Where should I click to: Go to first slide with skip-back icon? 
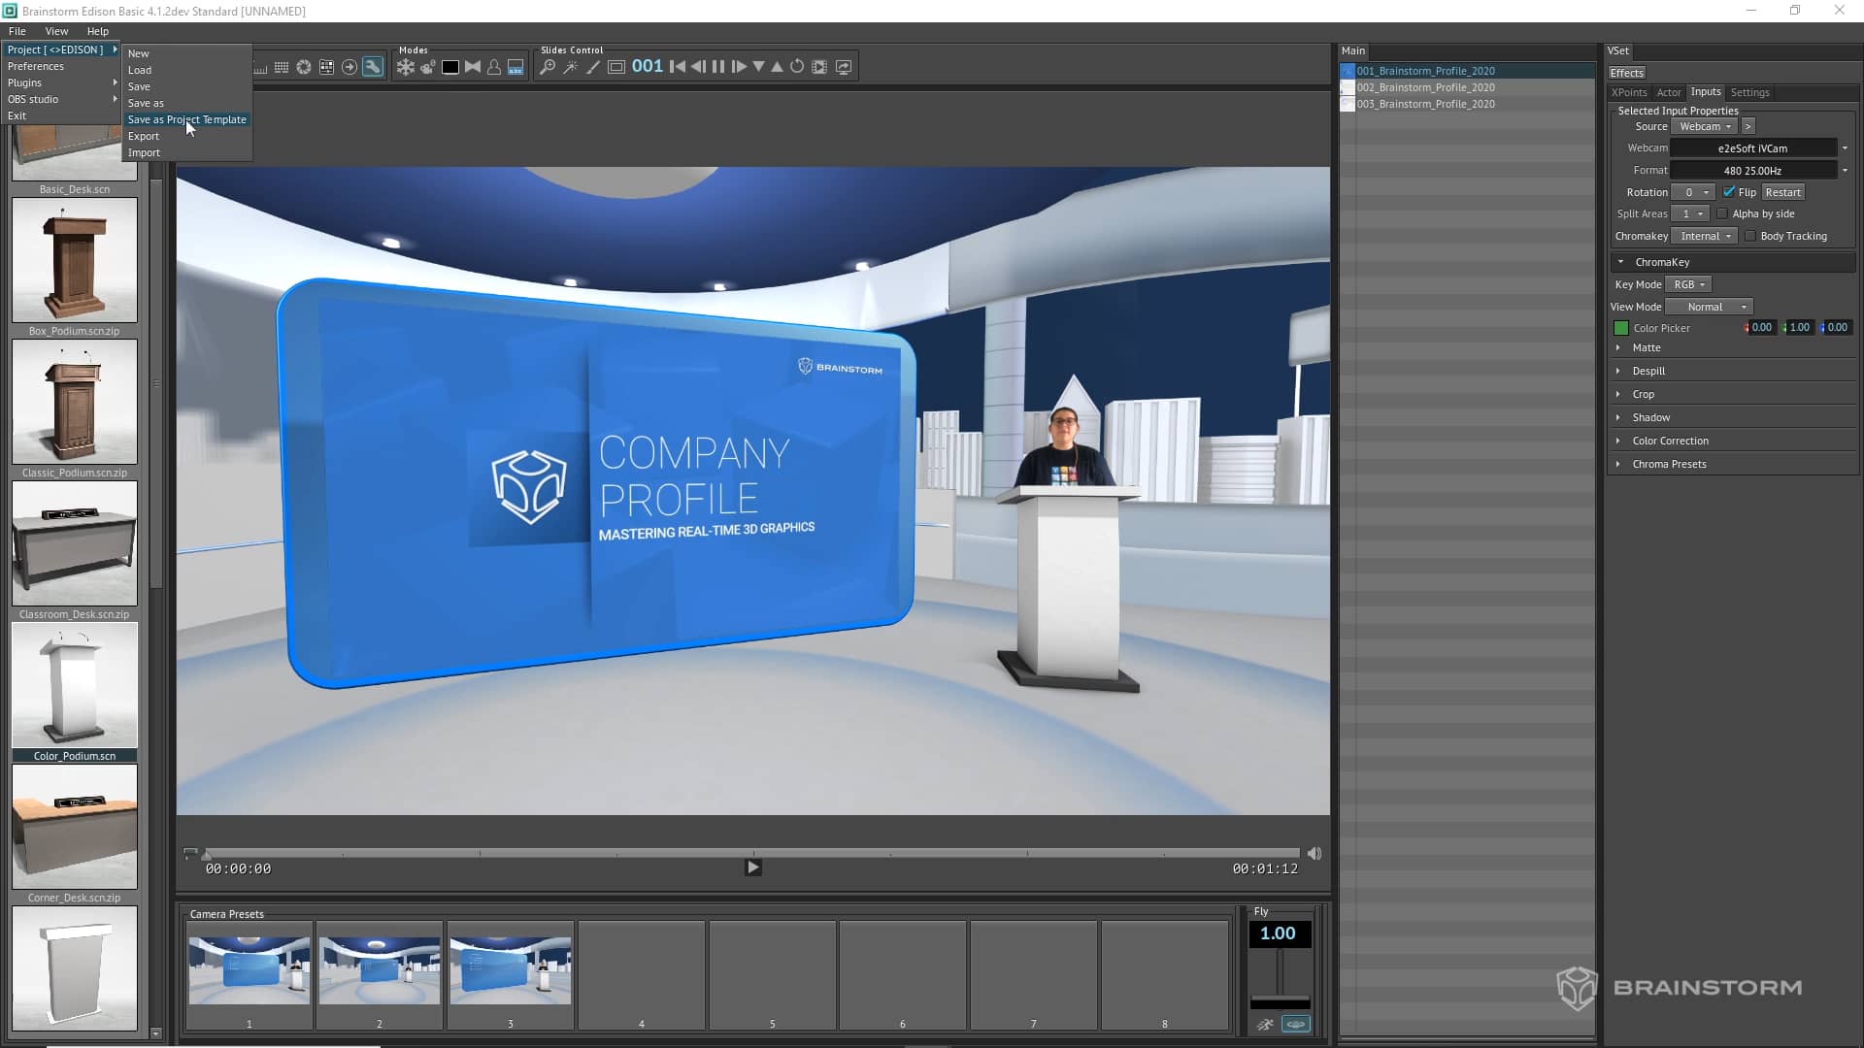click(678, 67)
